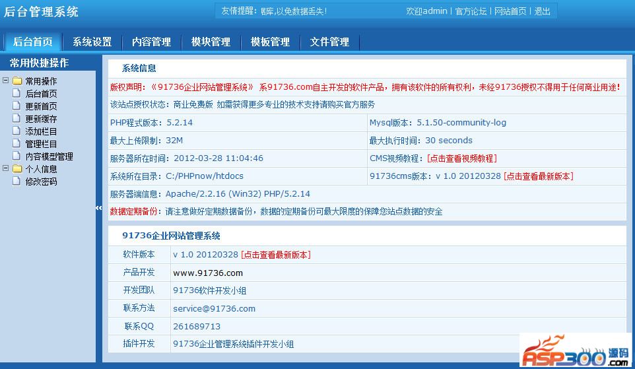This screenshot has width=635, height=369.
Task: Click page icon beside 修改密码
Action: 17,181
